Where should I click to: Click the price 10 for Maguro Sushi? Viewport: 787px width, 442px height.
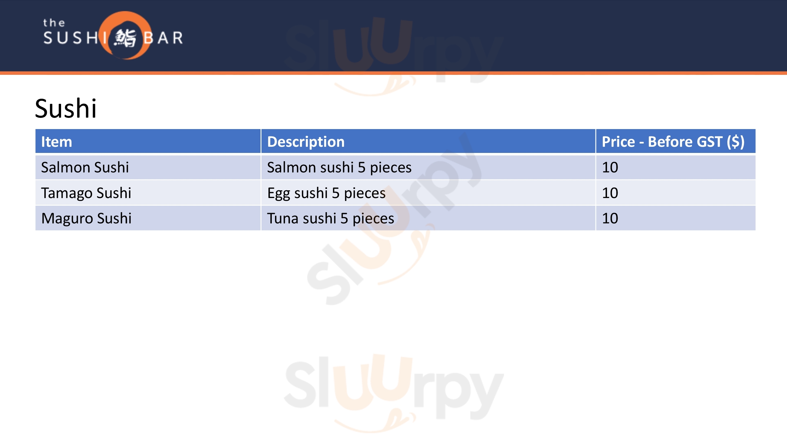tap(610, 218)
